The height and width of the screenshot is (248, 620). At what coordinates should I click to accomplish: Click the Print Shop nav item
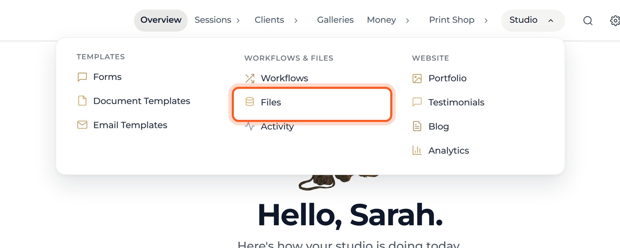point(452,20)
